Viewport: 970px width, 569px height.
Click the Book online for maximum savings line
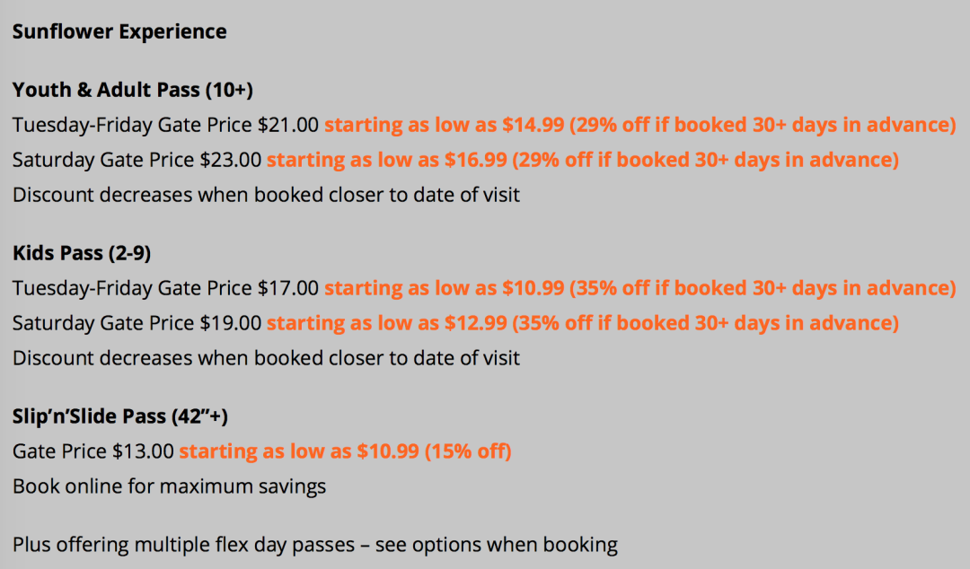click(169, 486)
